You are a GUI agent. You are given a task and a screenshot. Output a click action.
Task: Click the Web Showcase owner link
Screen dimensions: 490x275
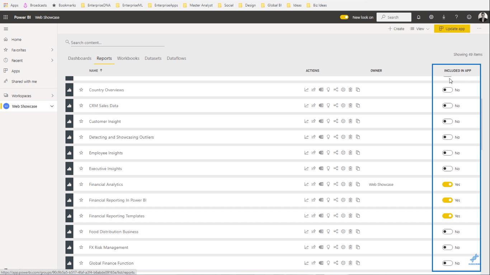[381, 184]
